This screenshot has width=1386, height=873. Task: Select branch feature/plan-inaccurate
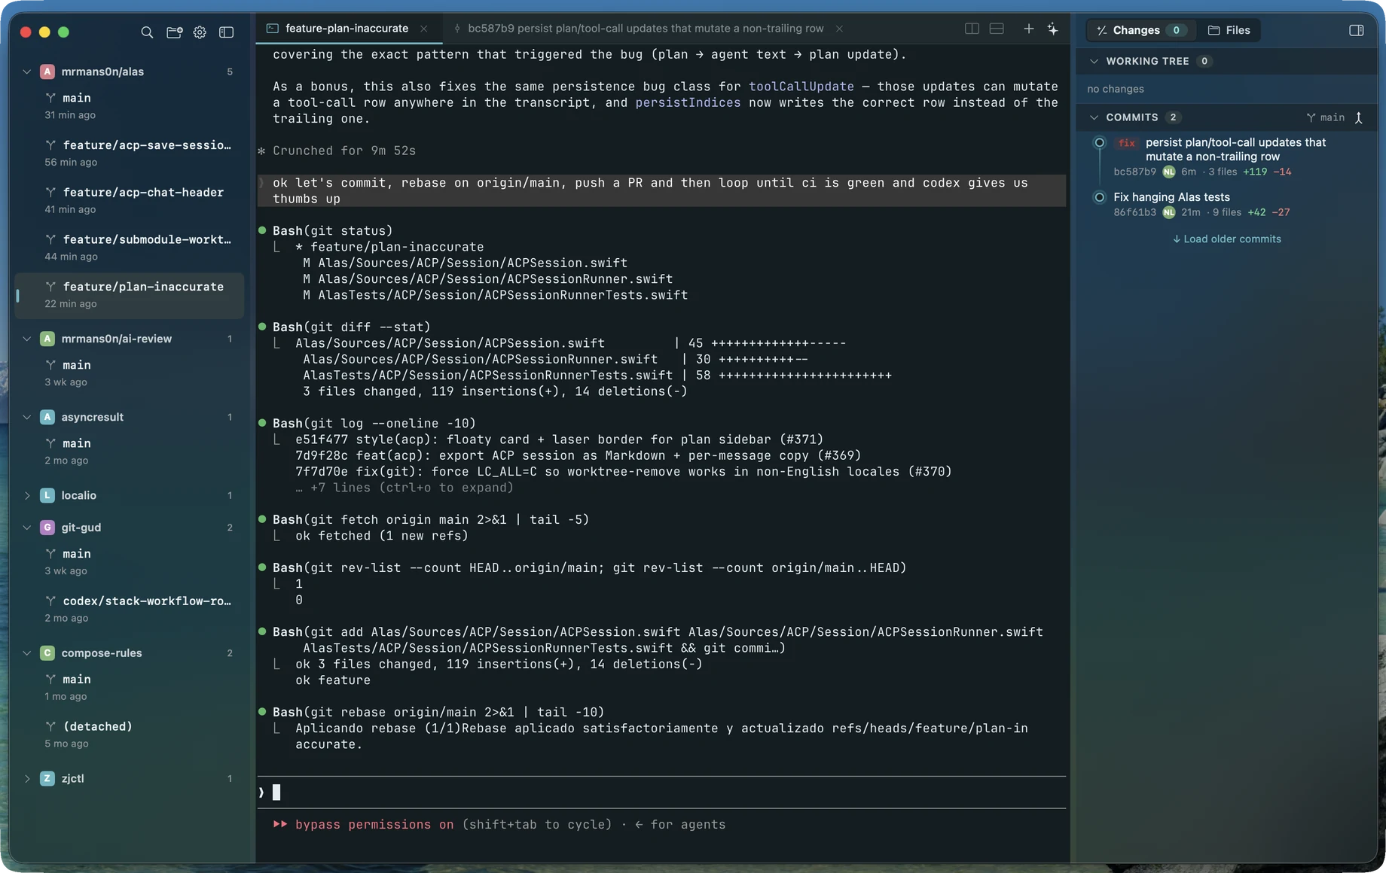(130, 294)
